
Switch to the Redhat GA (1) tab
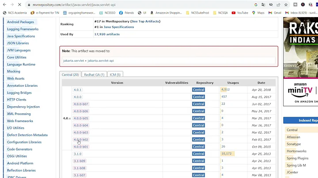(94, 74)
